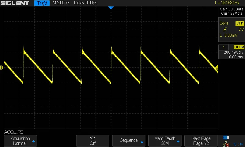This screenshot has width=245, height=147.
Task: Click the 0.00 mV channel offset value
Action: pyautogui.click(x=236, y=57)
